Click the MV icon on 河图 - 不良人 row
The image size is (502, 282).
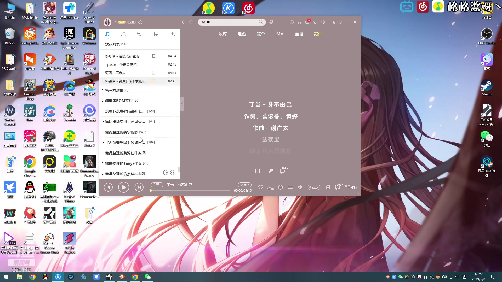click(154, 73)
